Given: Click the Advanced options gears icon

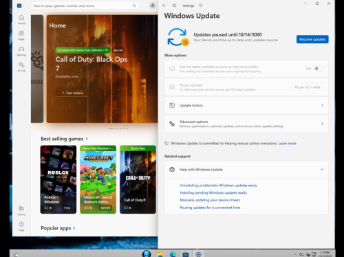Looking at the screenshot, I should tap(172, 124).
